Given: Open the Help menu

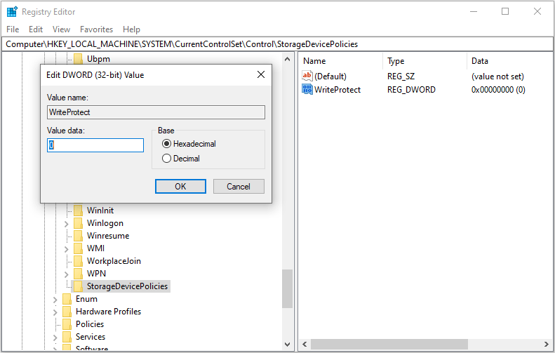Looking at the screenshot, I should click(x=131, y=29).
